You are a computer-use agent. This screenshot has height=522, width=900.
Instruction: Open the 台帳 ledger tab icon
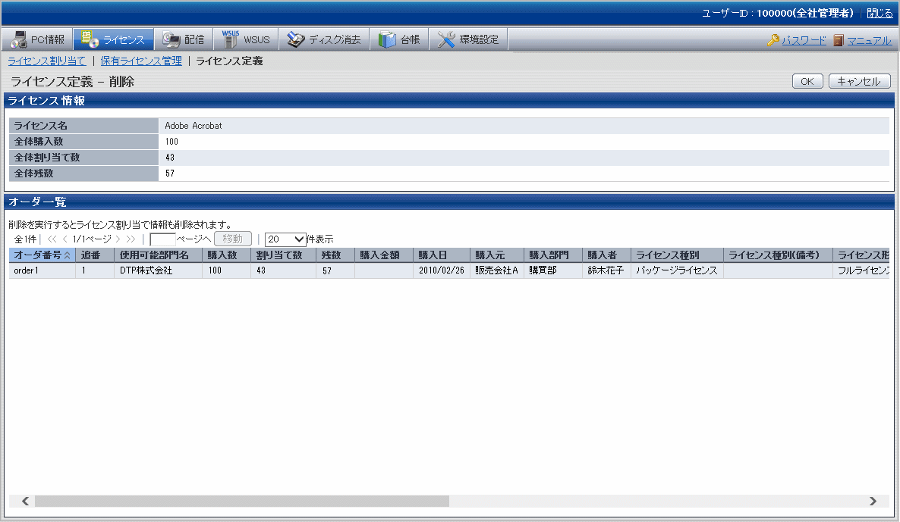coord(387,39)
